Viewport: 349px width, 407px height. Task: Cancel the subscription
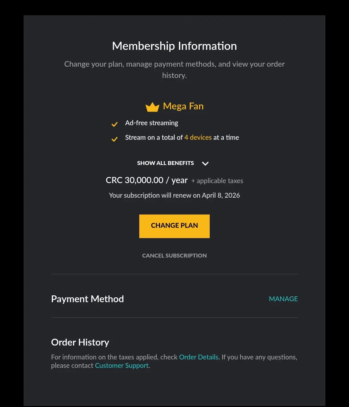174,256
